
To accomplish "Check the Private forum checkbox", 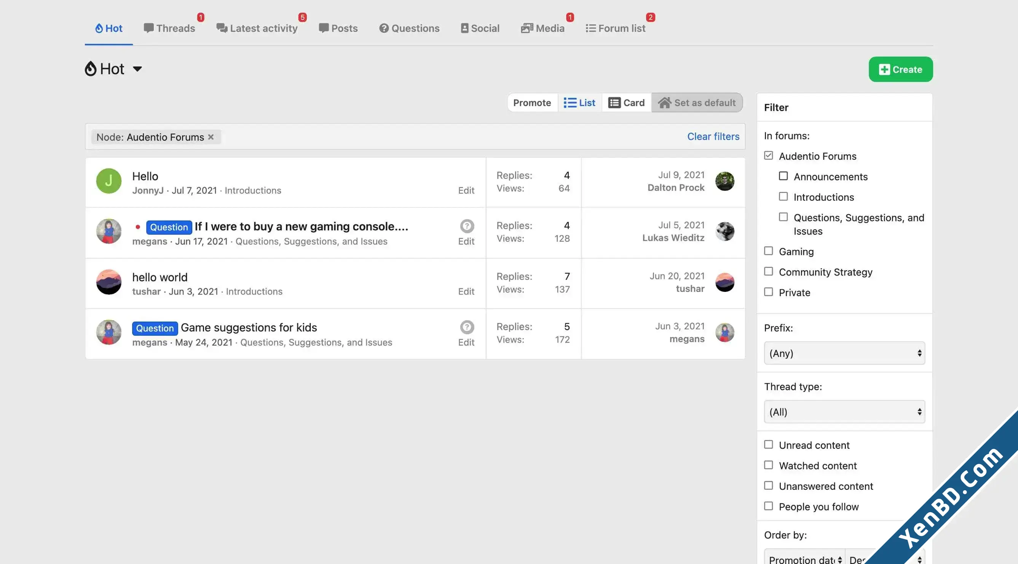I will point(768,292).
